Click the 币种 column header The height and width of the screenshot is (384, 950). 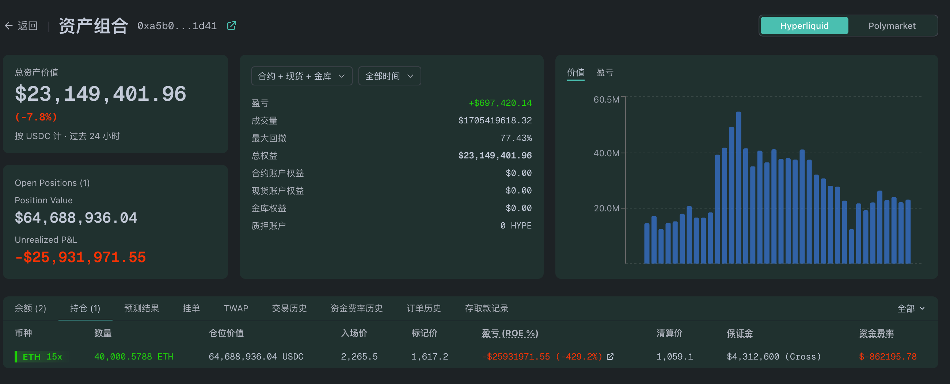click(x=23, y=333)
